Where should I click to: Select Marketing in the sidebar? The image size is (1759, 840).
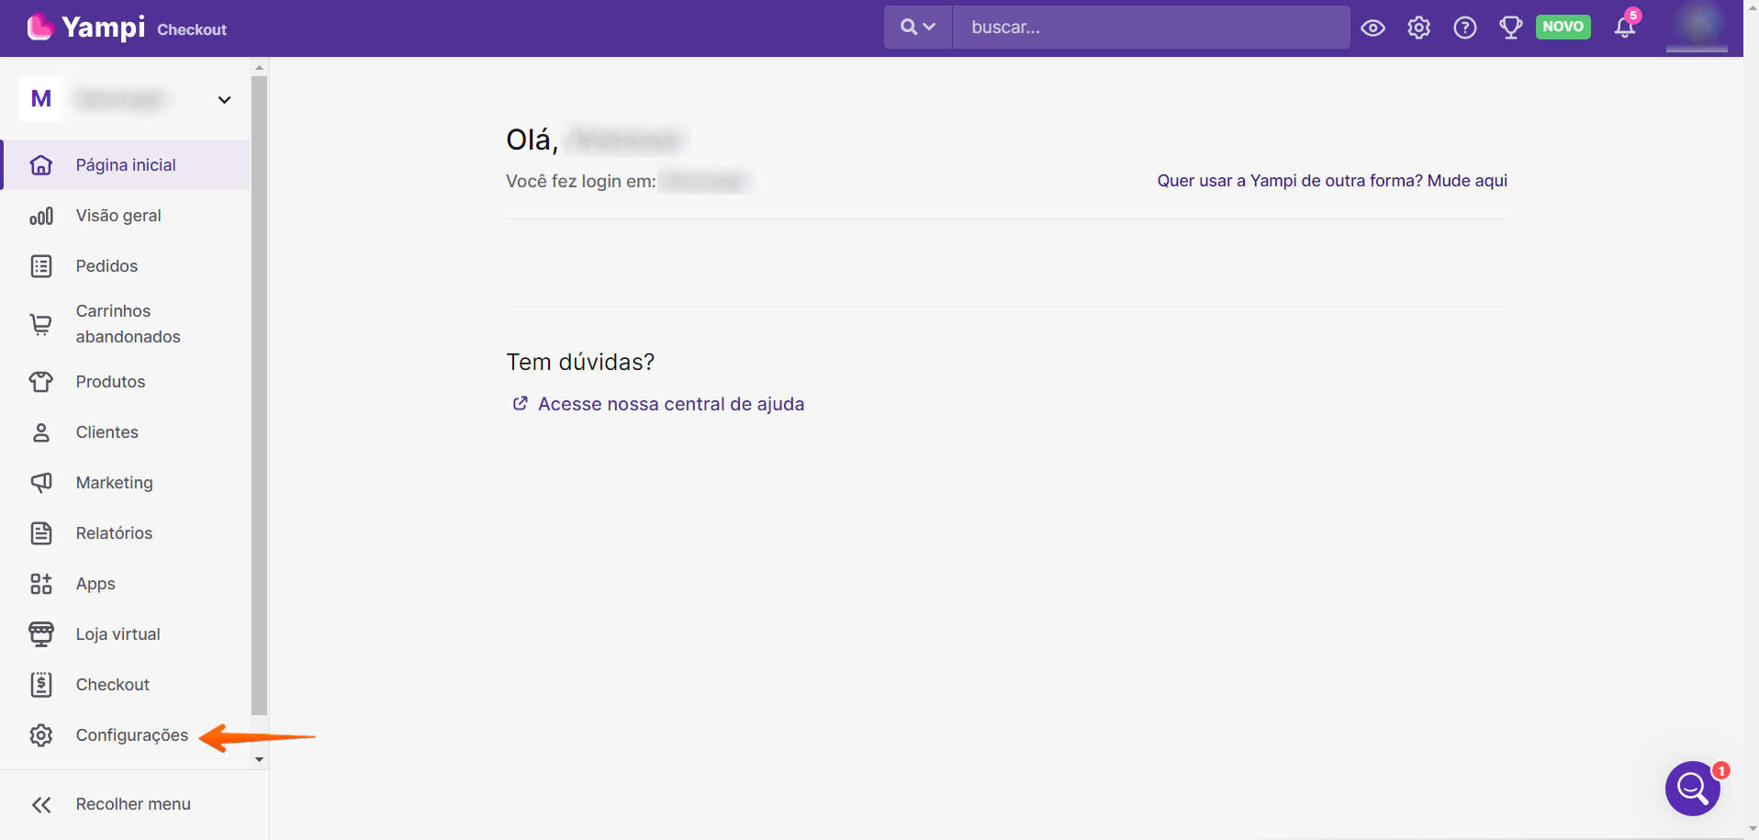click(114, 483)
